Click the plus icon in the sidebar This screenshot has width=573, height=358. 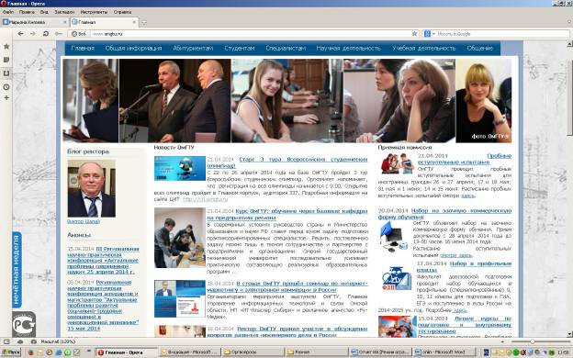6,98
